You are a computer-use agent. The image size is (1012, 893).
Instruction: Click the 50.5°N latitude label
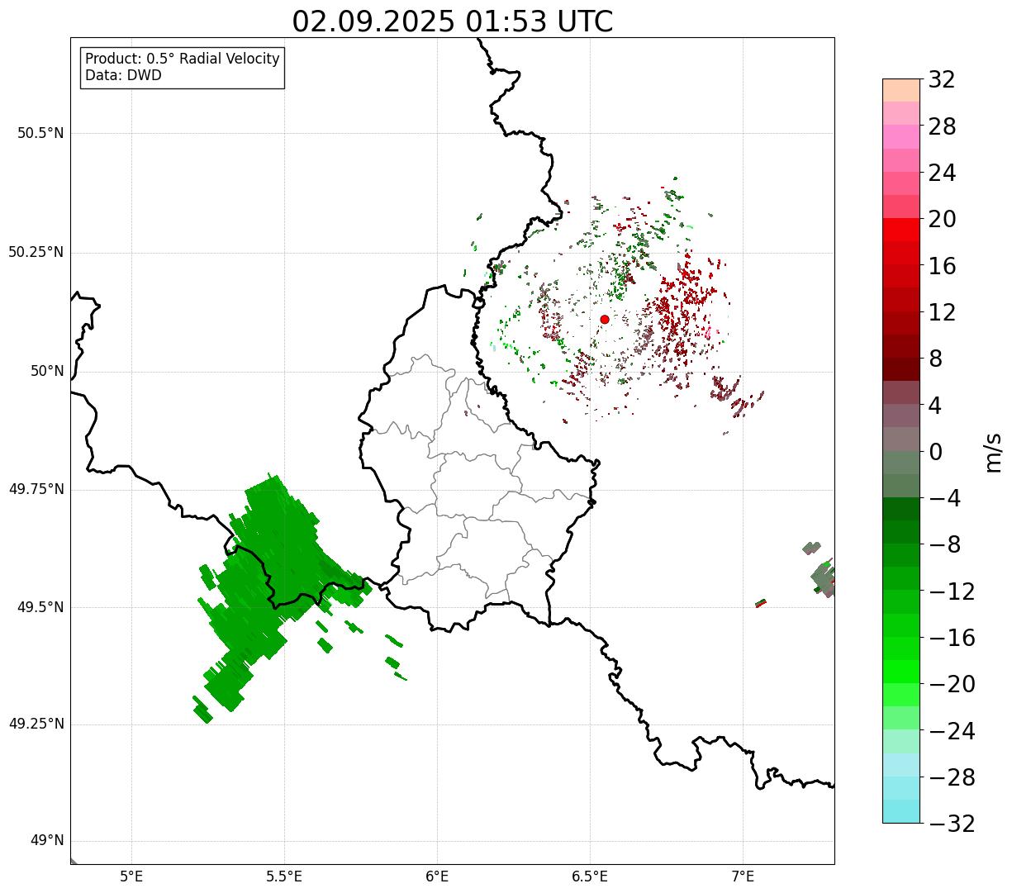(x=40, y=133)
